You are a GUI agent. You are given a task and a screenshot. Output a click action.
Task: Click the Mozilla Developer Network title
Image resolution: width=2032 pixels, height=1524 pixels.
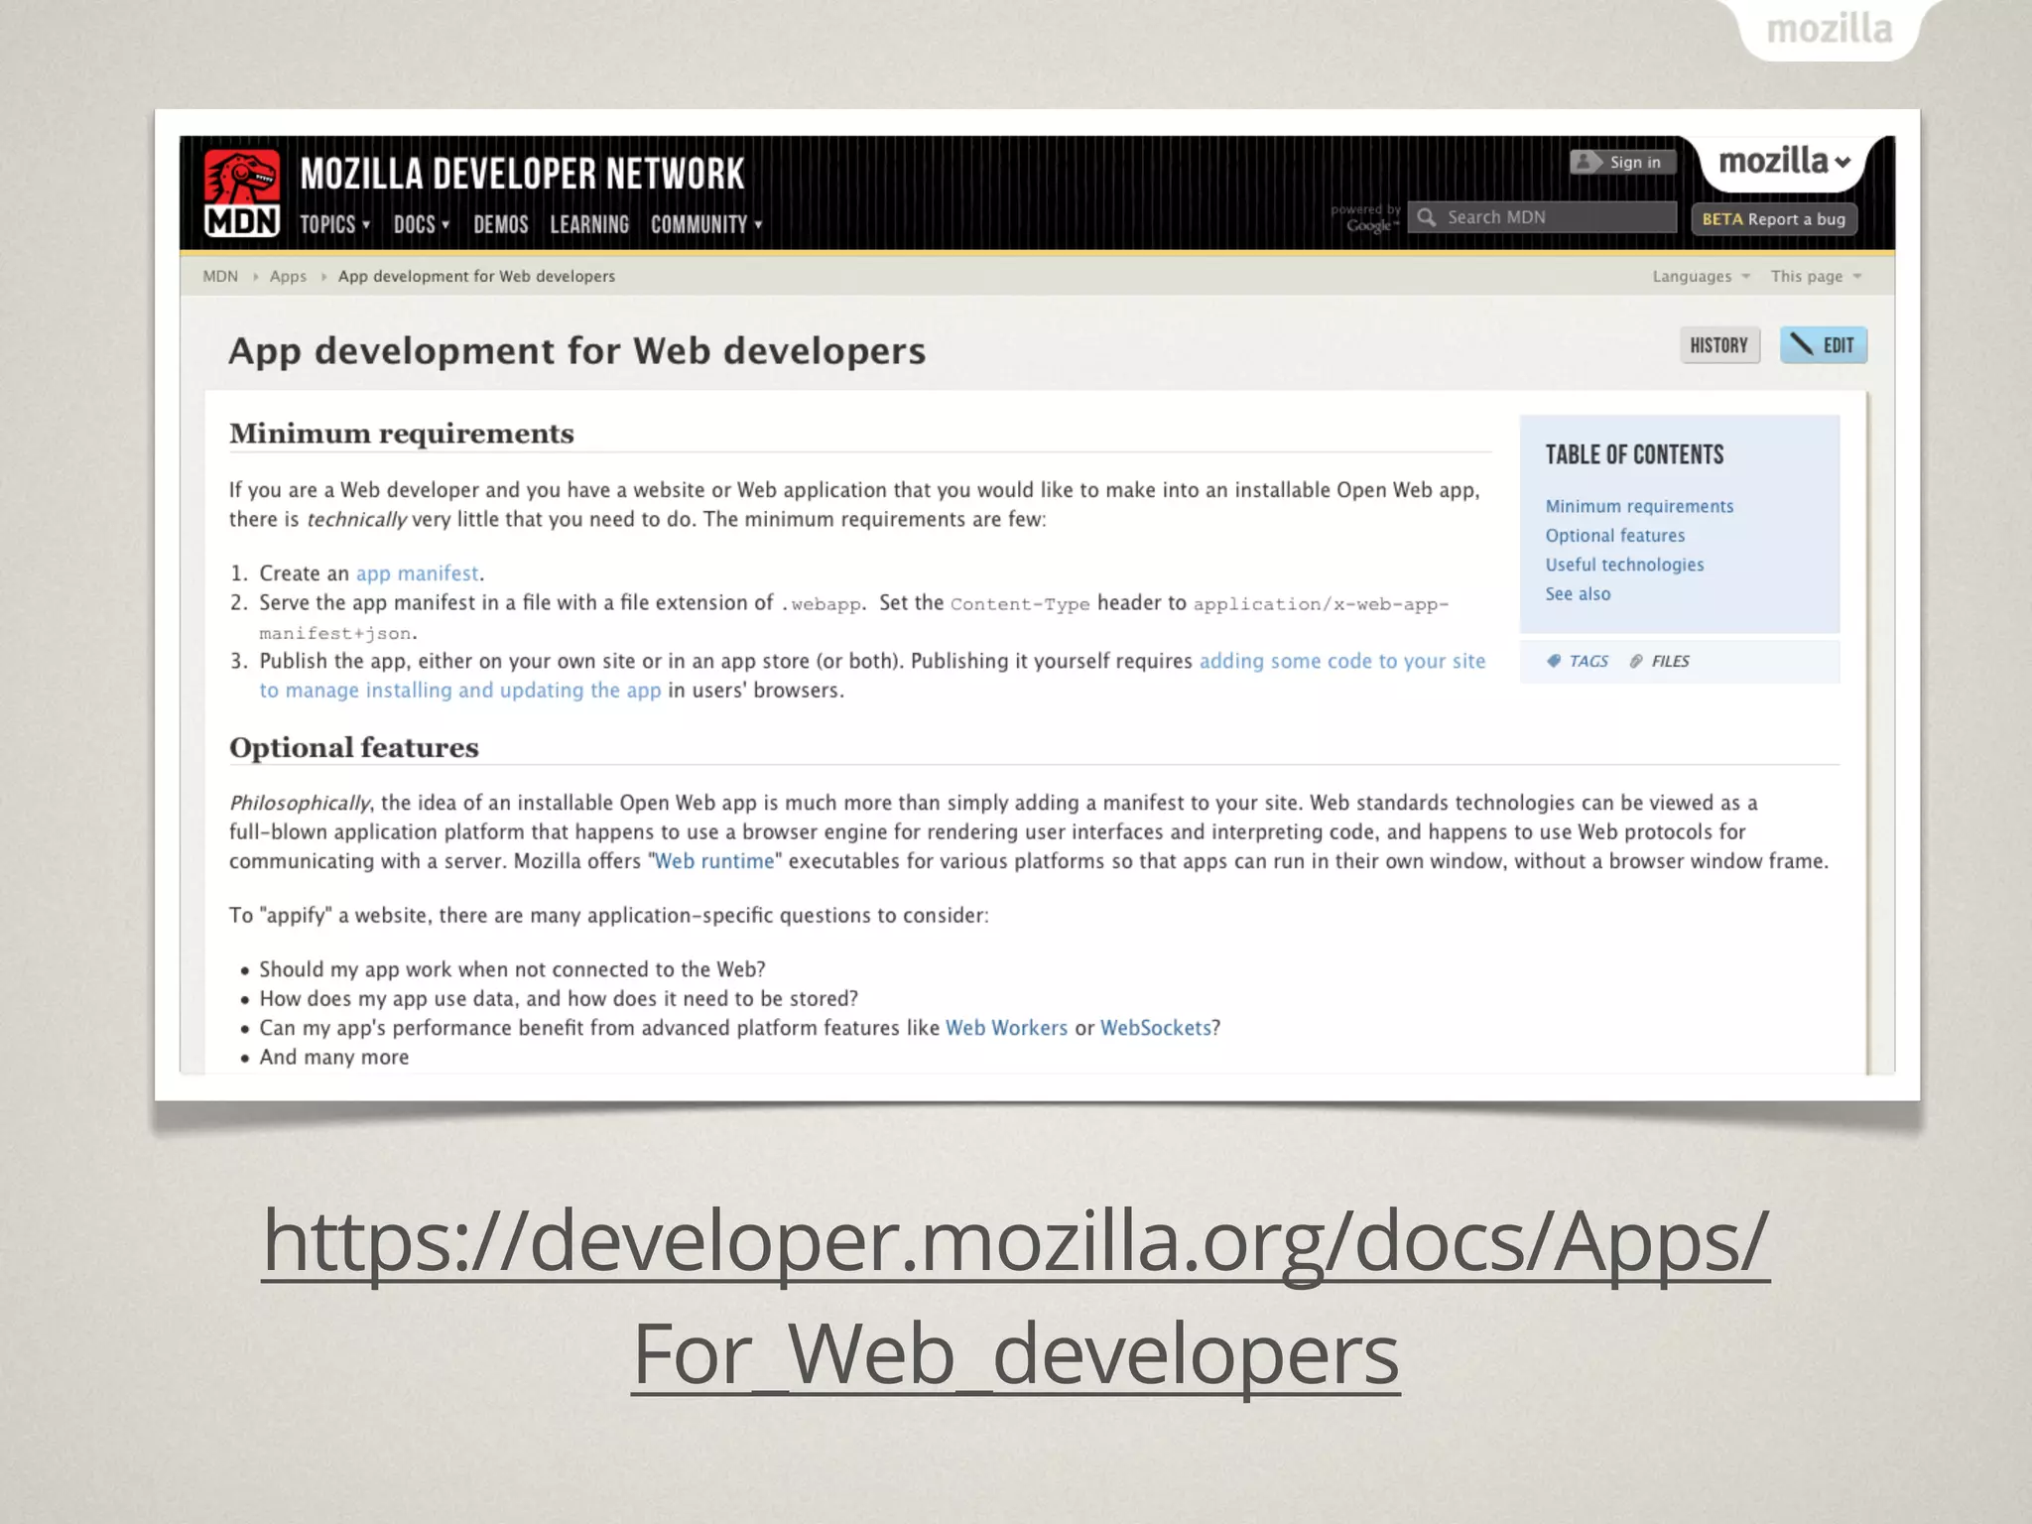(x=522, y=174)
